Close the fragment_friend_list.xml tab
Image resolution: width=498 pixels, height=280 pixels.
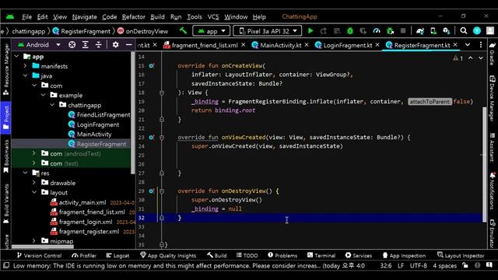[x=243, y=45]
